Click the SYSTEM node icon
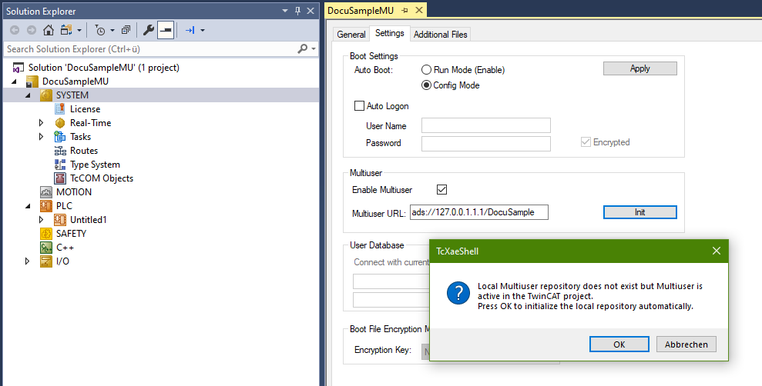Viewport: 762px width, 386px height. tap(46, 95)
